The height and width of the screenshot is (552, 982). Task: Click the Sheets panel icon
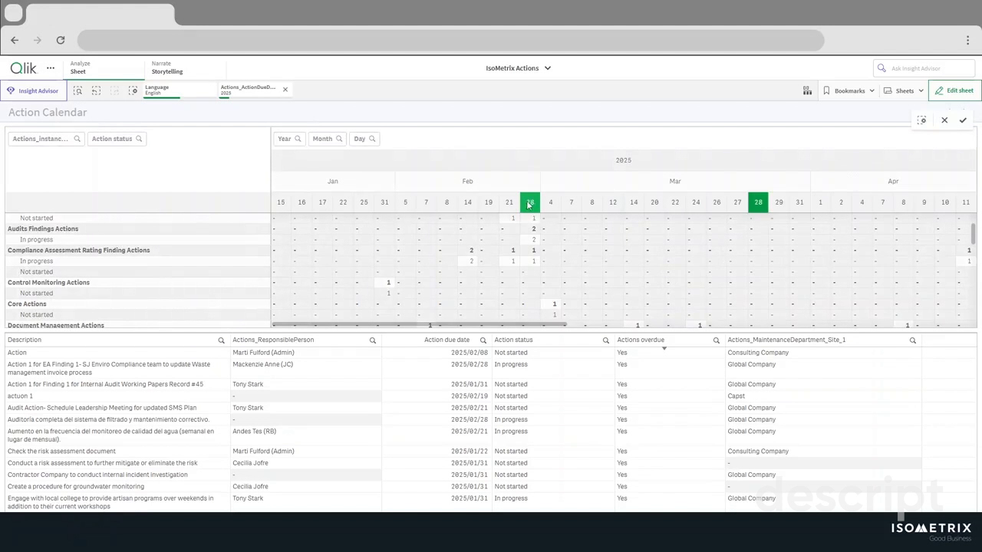pos(888,90)
